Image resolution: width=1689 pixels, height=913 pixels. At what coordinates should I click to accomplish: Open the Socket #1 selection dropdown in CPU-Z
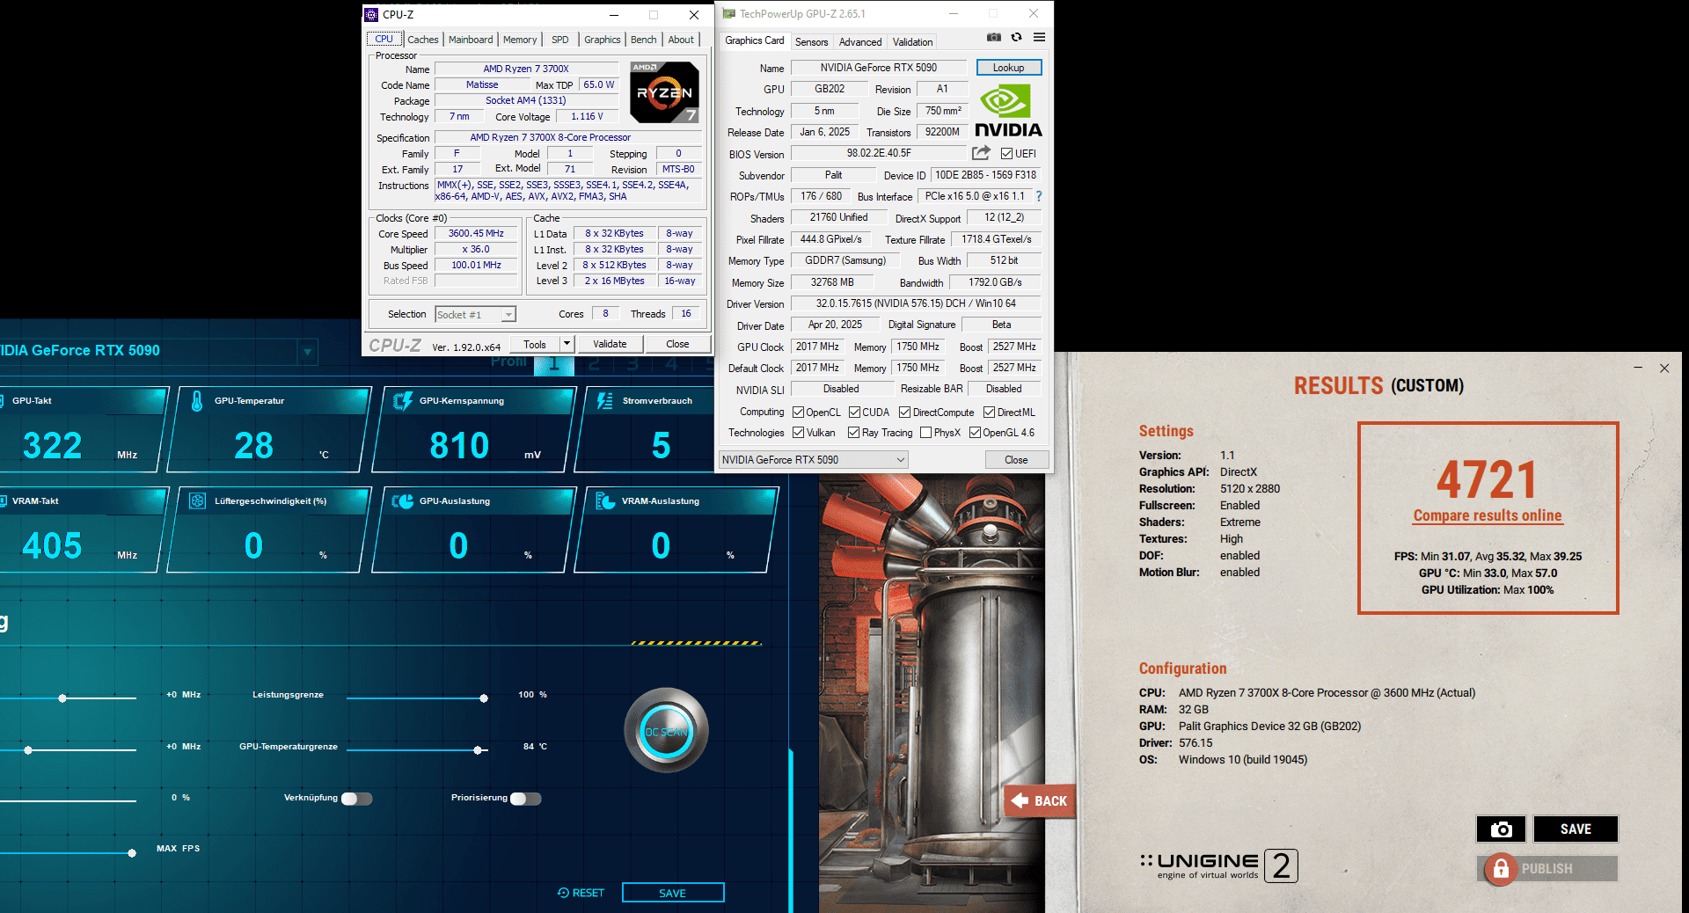coord(475,315)
